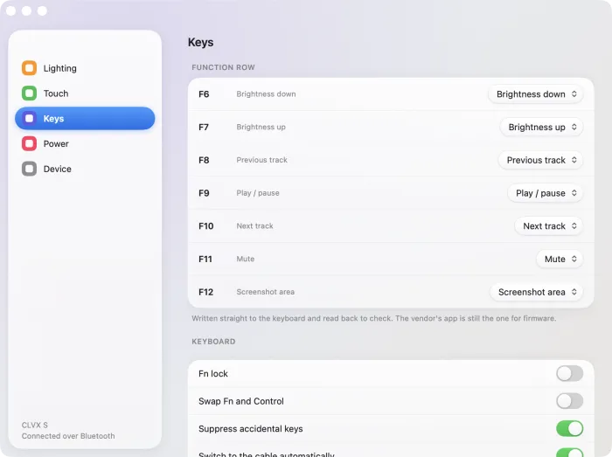Click gray 'Screenshot area' description text

click(266, 292)
